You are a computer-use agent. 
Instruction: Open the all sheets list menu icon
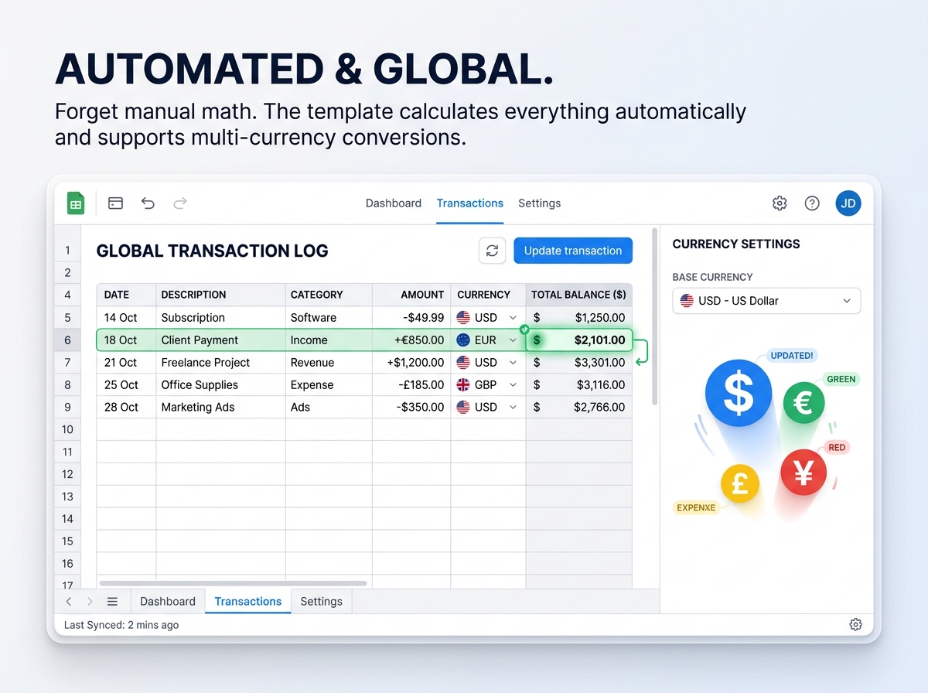pyautogui.click(x=112, y=601)
